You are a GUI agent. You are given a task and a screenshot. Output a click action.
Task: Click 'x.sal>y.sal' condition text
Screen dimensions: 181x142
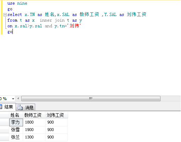pos(28,26)
